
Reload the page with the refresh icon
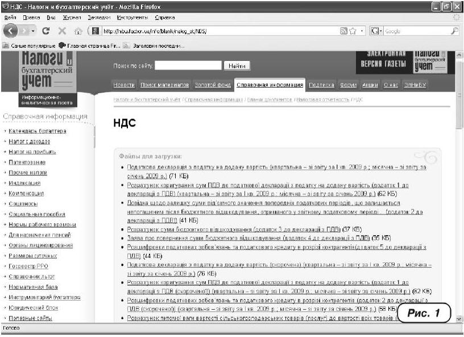tap(45, 31)
